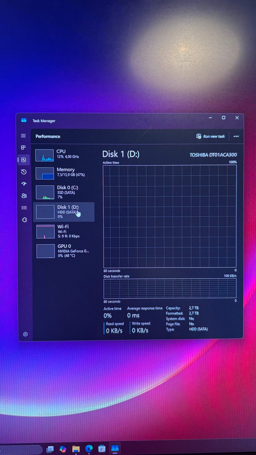
Task: Select the Performance page sidebar icon
Action: coord(24,160)
